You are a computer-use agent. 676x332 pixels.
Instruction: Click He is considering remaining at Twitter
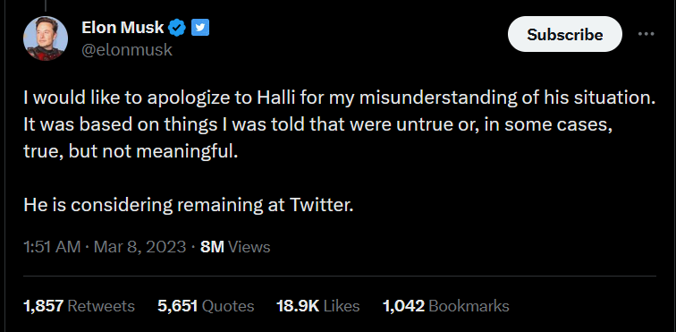[189, 205]
